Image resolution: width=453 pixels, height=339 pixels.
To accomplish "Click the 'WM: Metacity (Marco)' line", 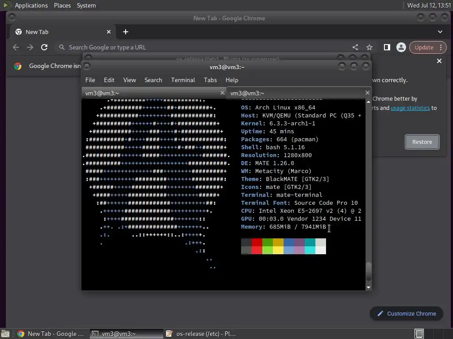I will [x=276, y=171].
